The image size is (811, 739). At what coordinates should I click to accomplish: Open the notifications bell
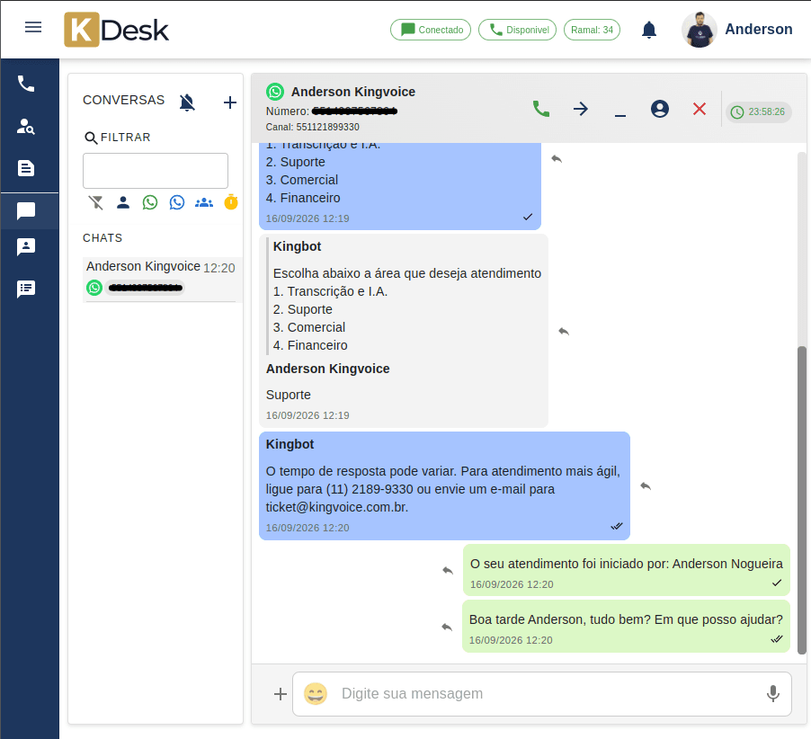point(649,30)
